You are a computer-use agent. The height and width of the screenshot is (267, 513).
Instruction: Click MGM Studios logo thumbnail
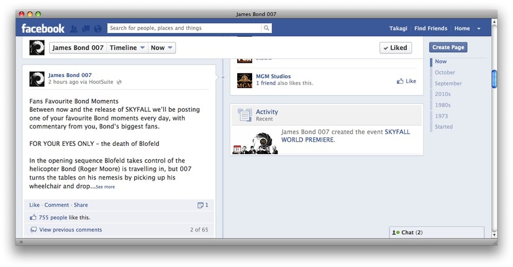point(245,81)
